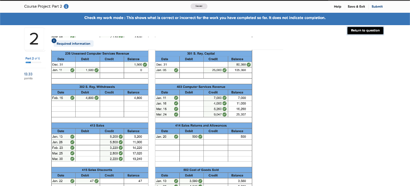This screenshot has width=410, height=186.
Task: Click the check mark beside 5,800 sales credit
Action: tap(121, 142)
